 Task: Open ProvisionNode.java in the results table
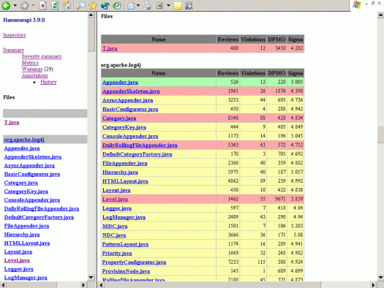coord(126,271)
